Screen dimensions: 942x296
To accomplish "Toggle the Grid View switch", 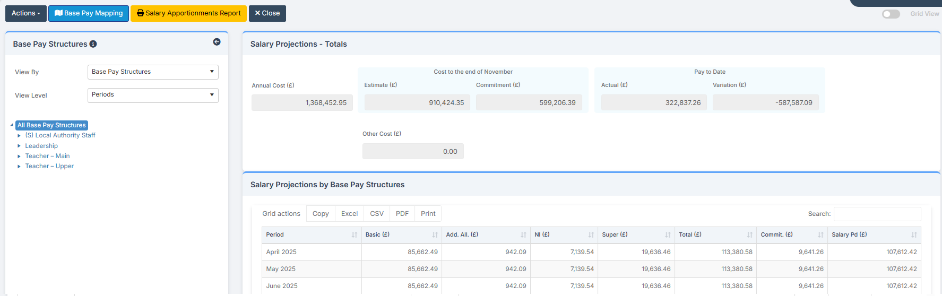I will point(891,14).
